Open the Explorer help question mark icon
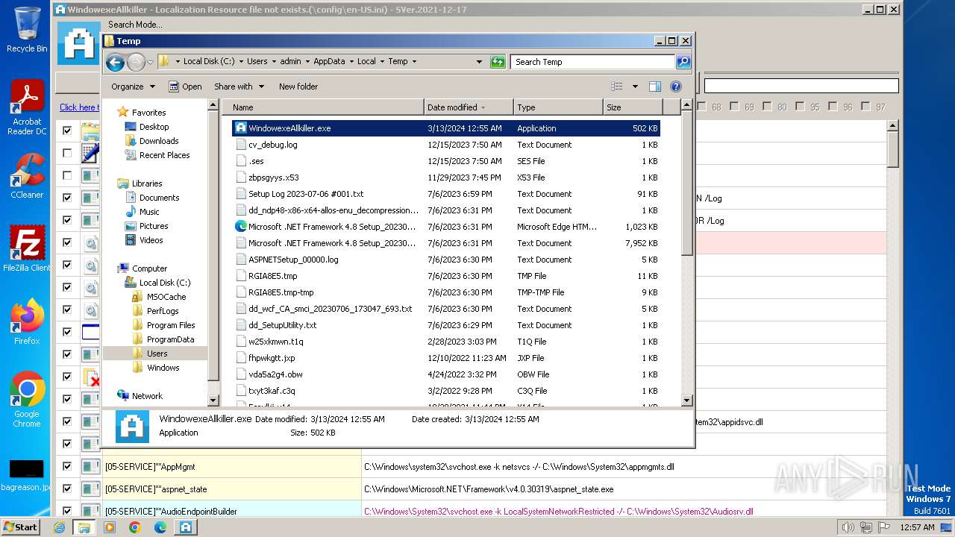The width and height of the screenshot is (955, 537). pos(676,87)
